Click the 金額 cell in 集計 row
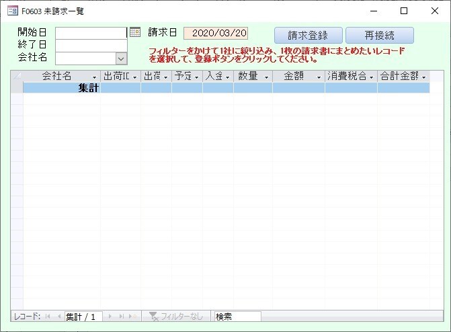This screenshot has height=332, width=451. [298, 88]
